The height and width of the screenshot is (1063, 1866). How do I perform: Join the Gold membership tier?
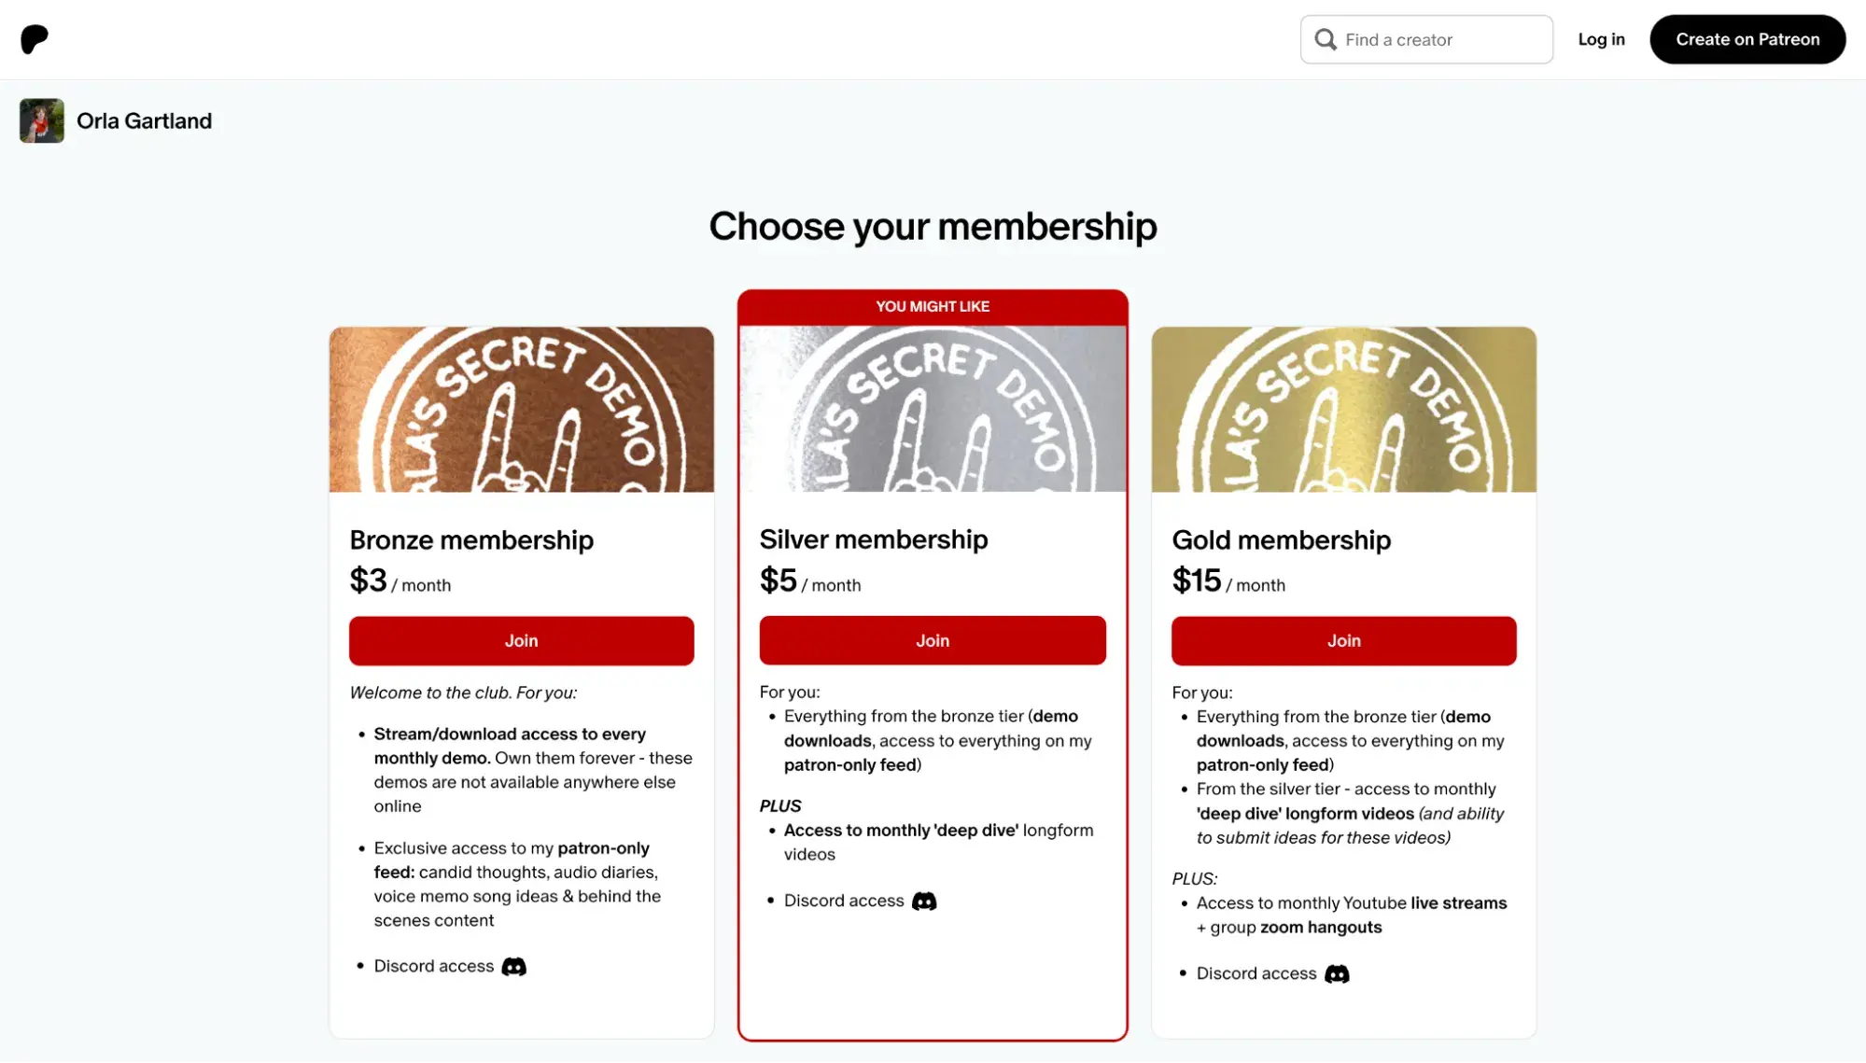1343,640
